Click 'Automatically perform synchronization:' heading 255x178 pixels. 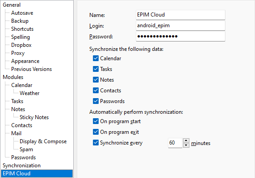point(136,112)
